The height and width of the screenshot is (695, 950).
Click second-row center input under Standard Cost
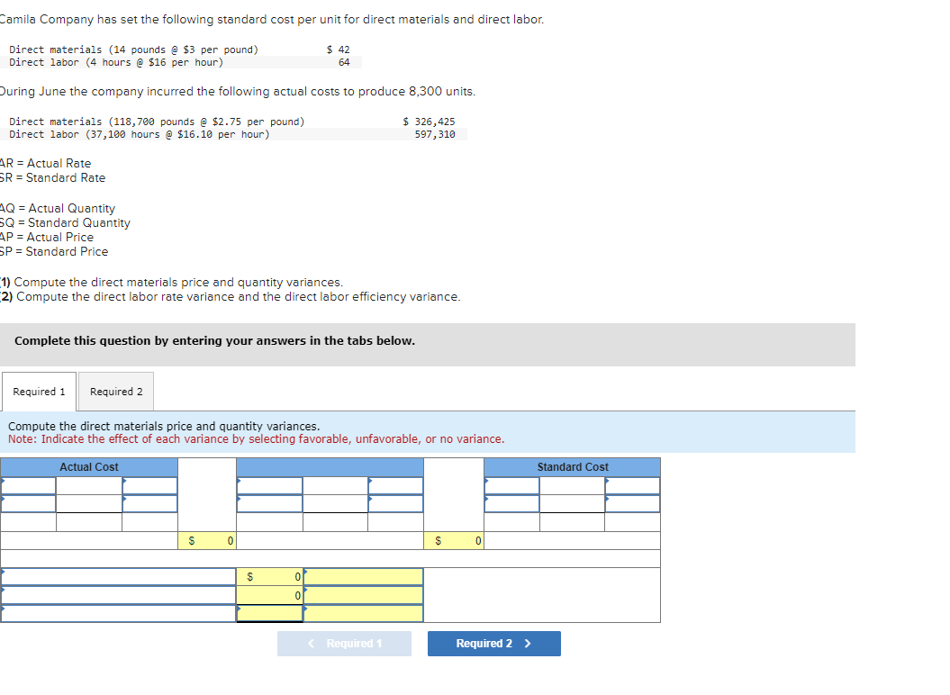[x=572, y=503]
